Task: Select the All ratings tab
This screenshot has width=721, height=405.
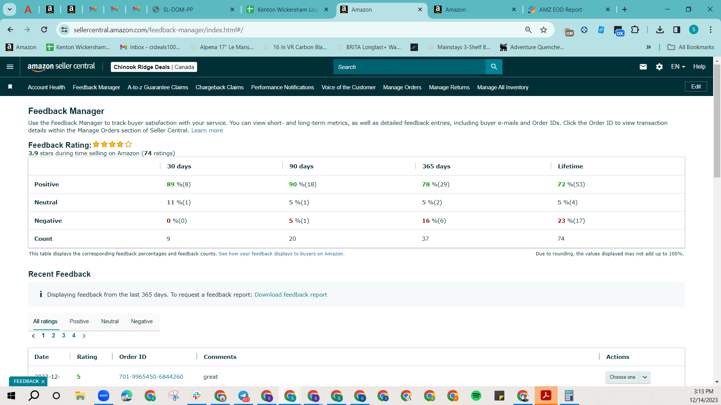Action: click(45, 321)
